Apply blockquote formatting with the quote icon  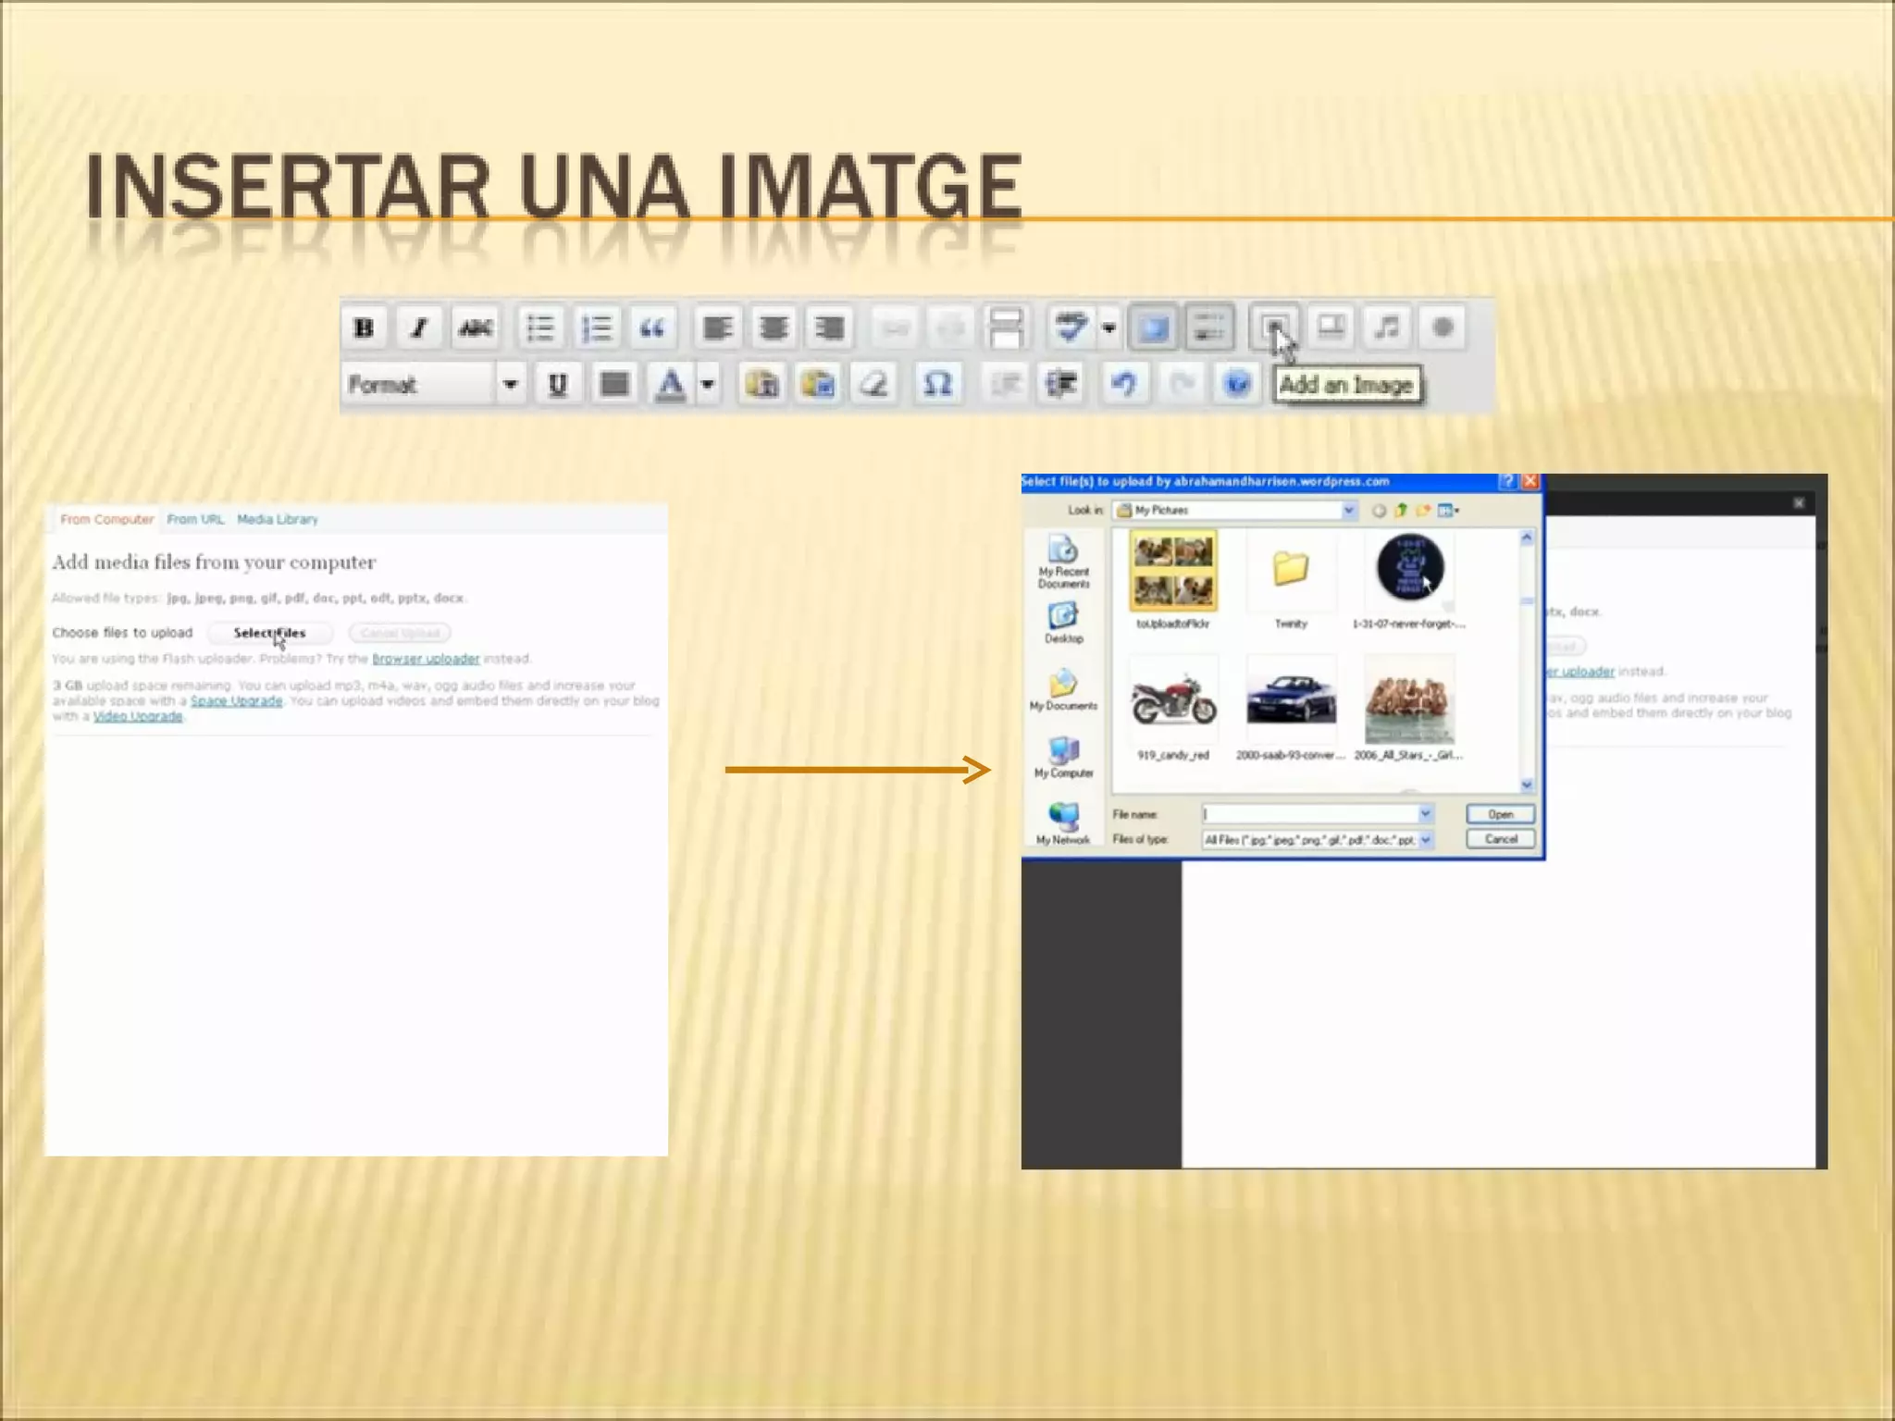(x=652, y=327)
